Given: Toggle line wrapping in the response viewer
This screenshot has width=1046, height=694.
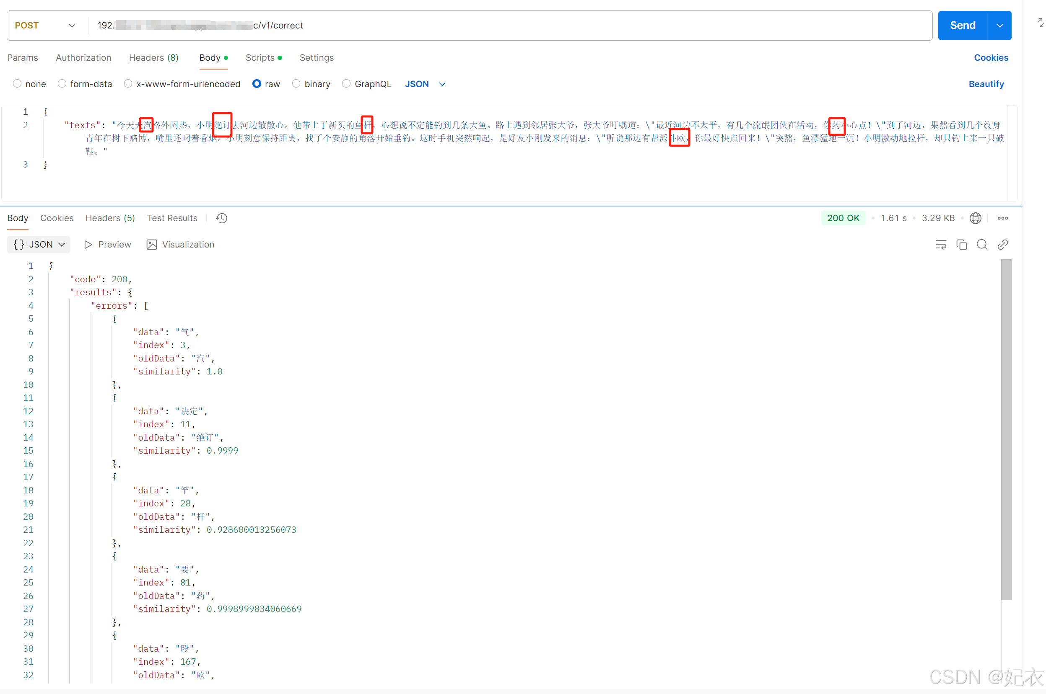Looking at the screenshot, I should point(941,244).
